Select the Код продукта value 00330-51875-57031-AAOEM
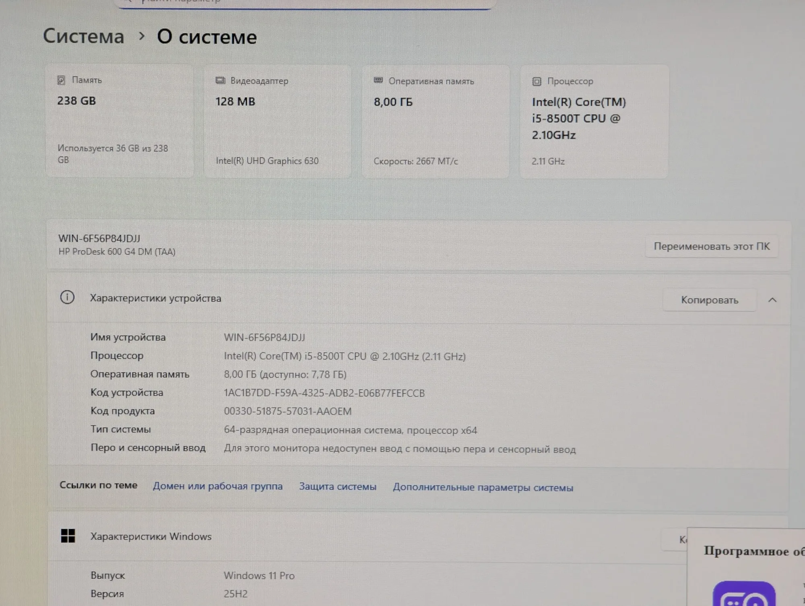The image size is (805, 606). click(x=287, y=411)
